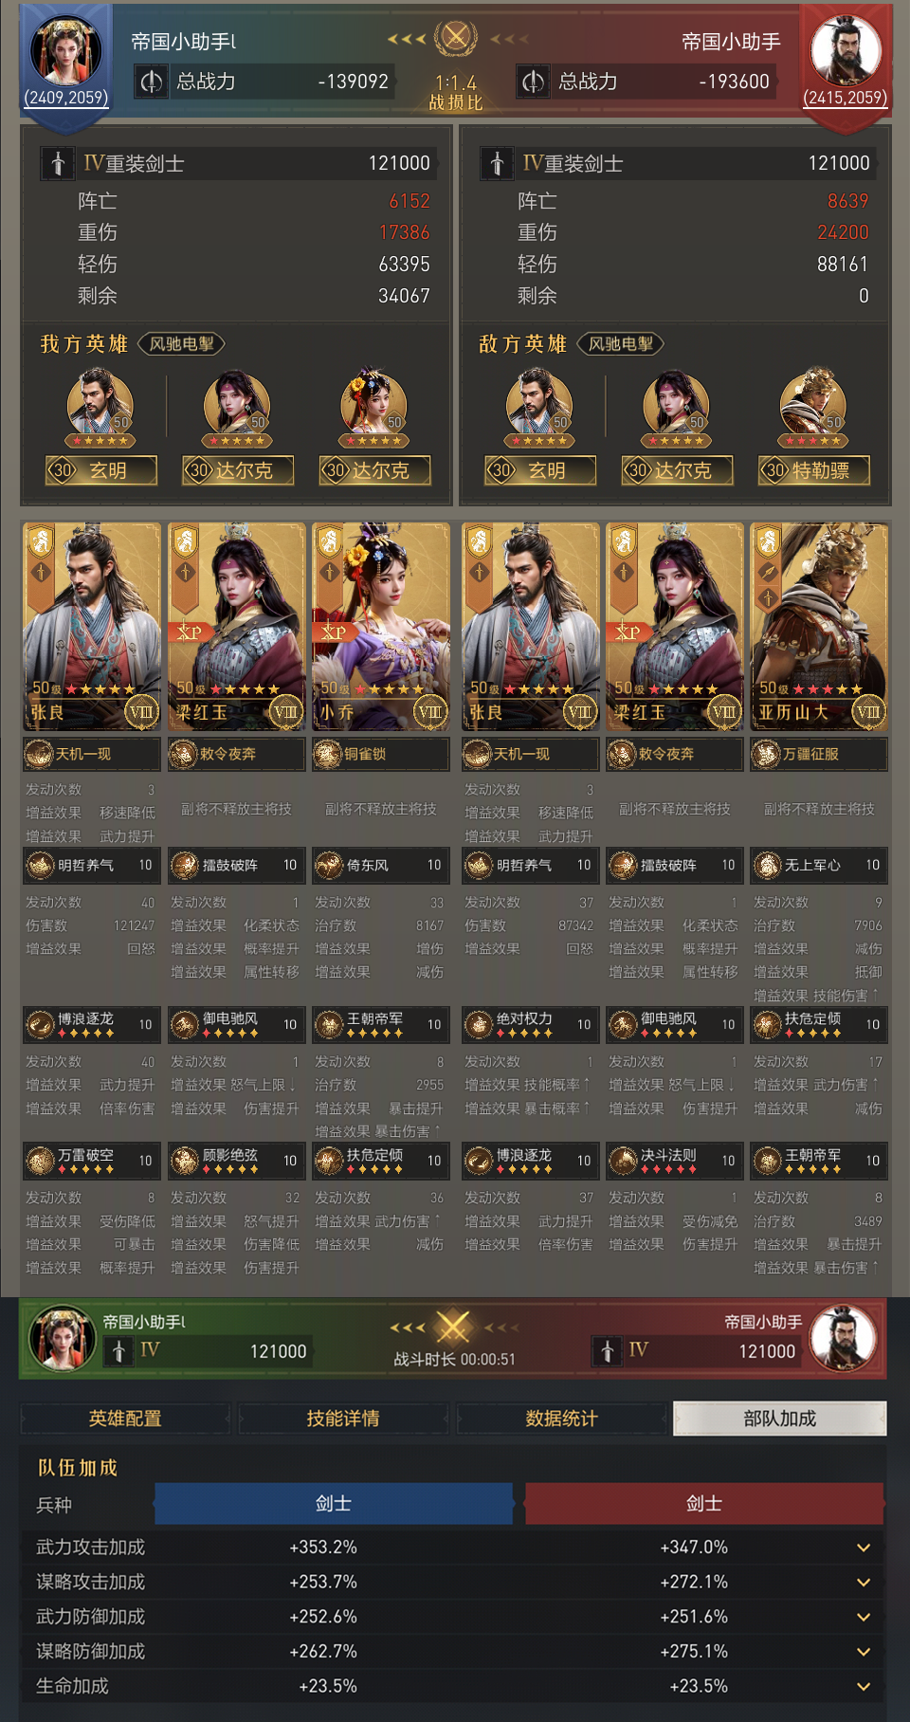Expand the 谋略防御加成 row chevron
Screen dimensions: 910x1722
pos(864,1651)
